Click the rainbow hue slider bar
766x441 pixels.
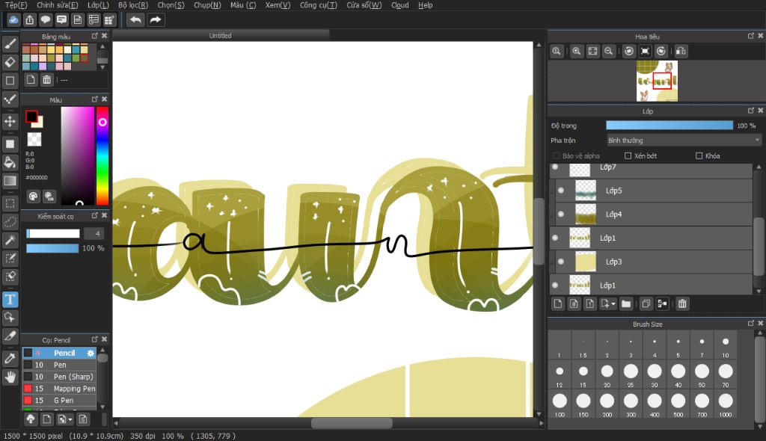point(102,155)
